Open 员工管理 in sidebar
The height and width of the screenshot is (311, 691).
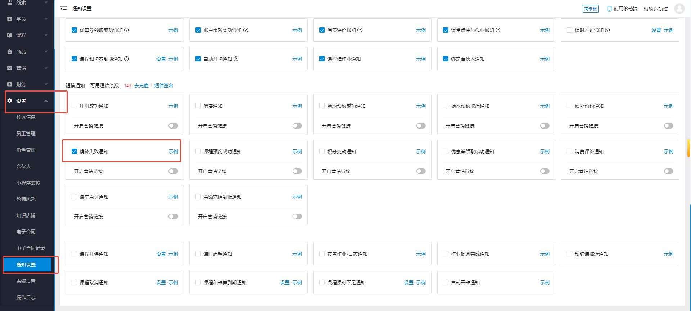pos(26,134)
